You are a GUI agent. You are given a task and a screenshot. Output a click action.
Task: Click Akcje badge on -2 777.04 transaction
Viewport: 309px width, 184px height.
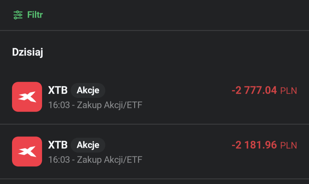tap(88, 91)
